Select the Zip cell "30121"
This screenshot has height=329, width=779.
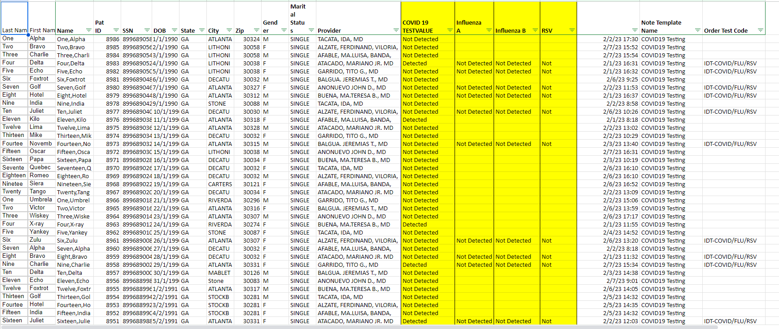coord(248,184)
